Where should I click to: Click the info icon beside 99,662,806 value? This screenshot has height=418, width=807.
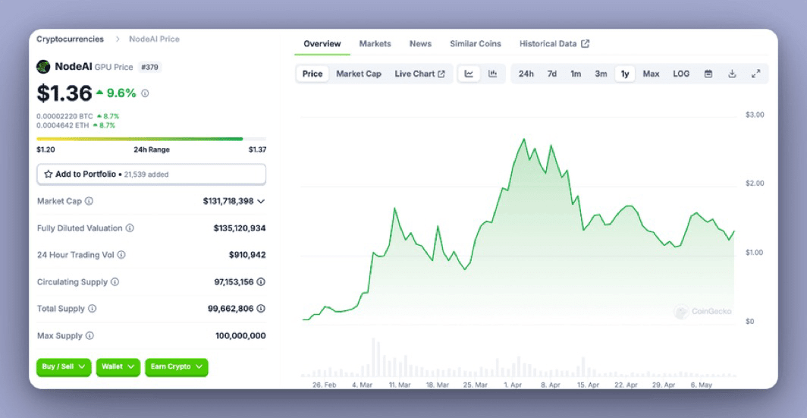(x=261, y=308)
